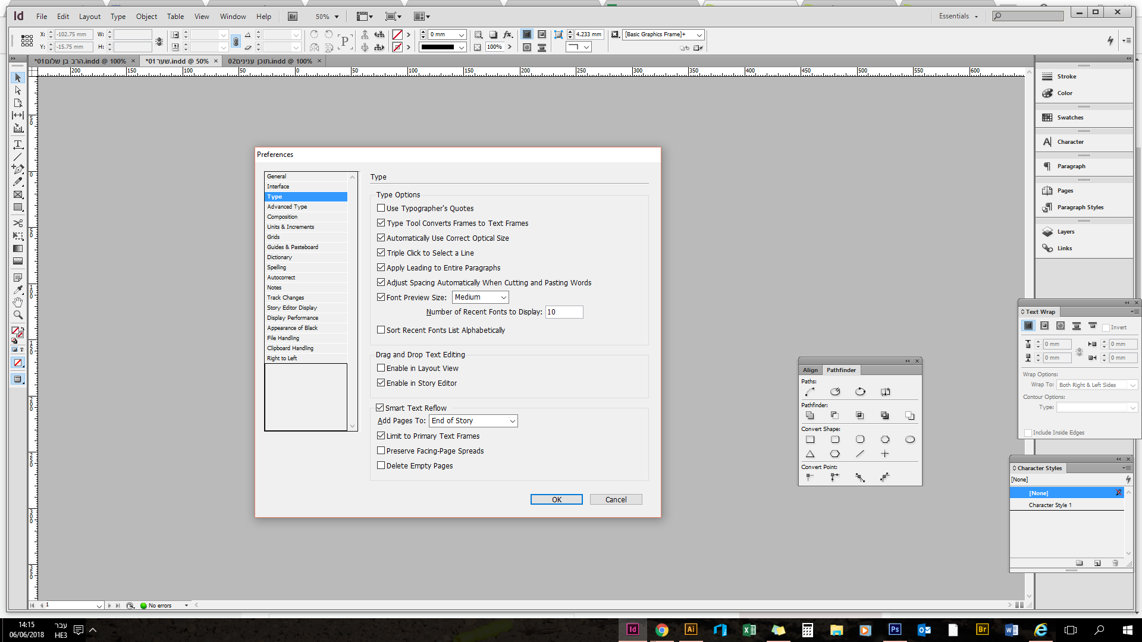1142x642 pixels.
Task: Select Units & Increments preferences category
Action: pyautogui.click(x=306, y=227)
